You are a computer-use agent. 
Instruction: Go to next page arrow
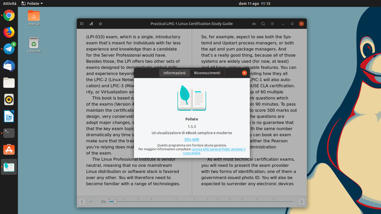301,202
